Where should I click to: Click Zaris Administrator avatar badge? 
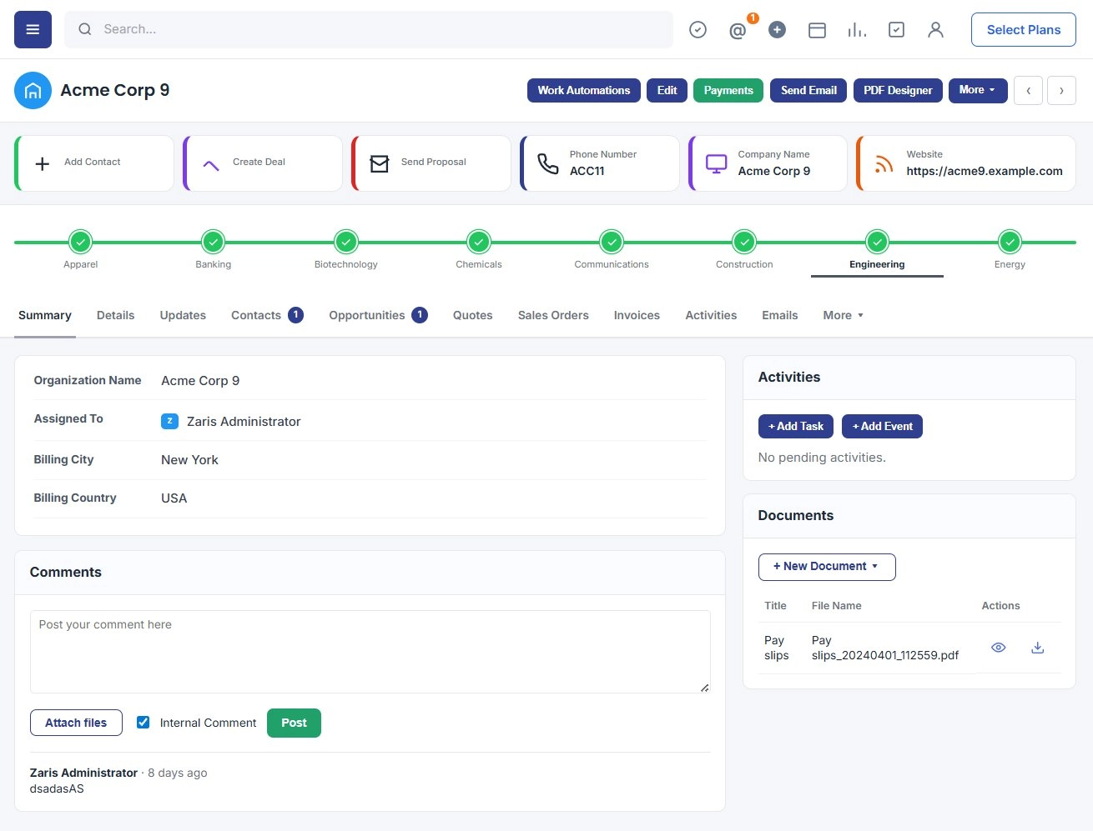click(x=169, y=421)
